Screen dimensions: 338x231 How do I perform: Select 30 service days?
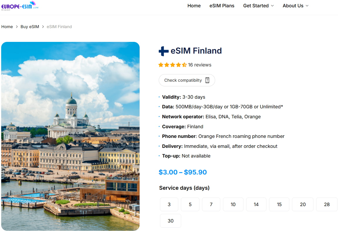pos(170,221)
